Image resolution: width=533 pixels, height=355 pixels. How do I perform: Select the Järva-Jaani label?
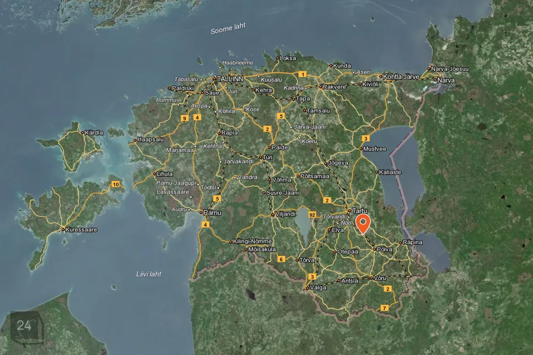(x=310, y=127)
